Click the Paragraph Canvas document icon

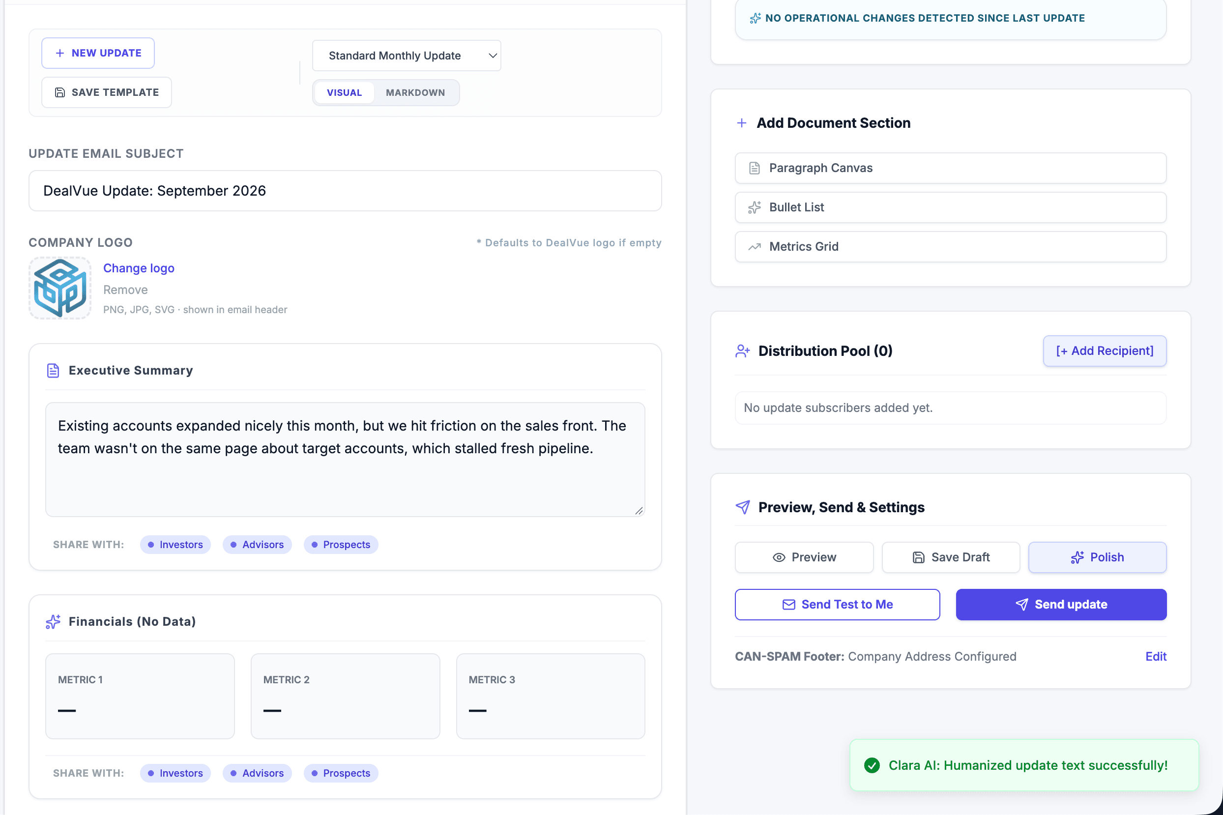pos(754,168)
